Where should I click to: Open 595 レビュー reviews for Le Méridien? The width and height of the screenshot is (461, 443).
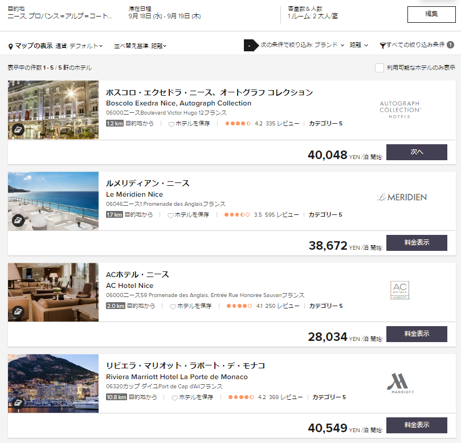282,215
